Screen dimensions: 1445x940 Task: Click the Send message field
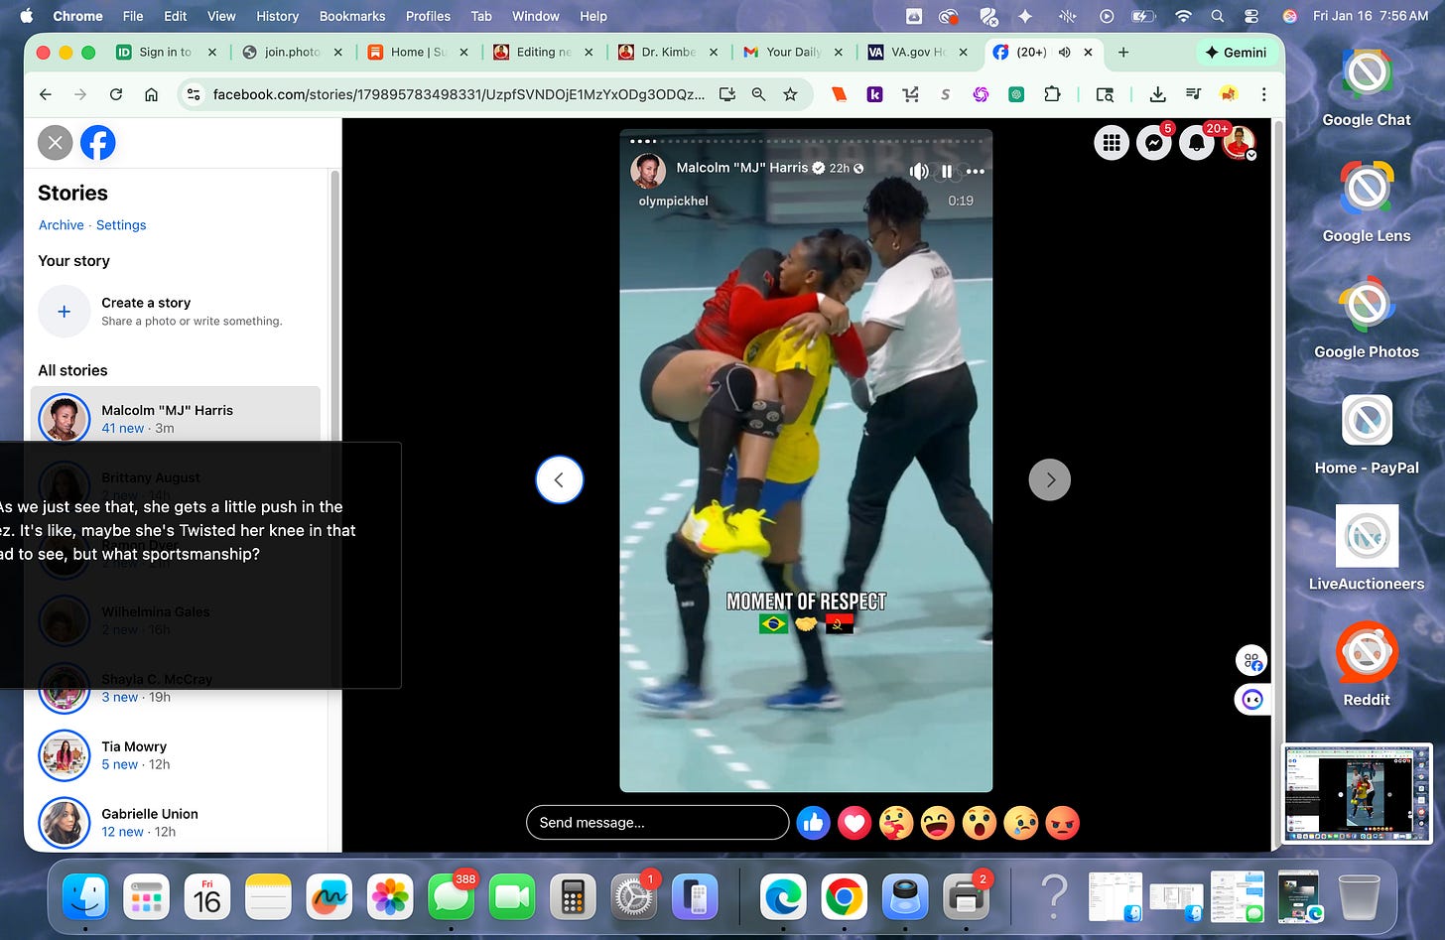click(x=658, y=823)
